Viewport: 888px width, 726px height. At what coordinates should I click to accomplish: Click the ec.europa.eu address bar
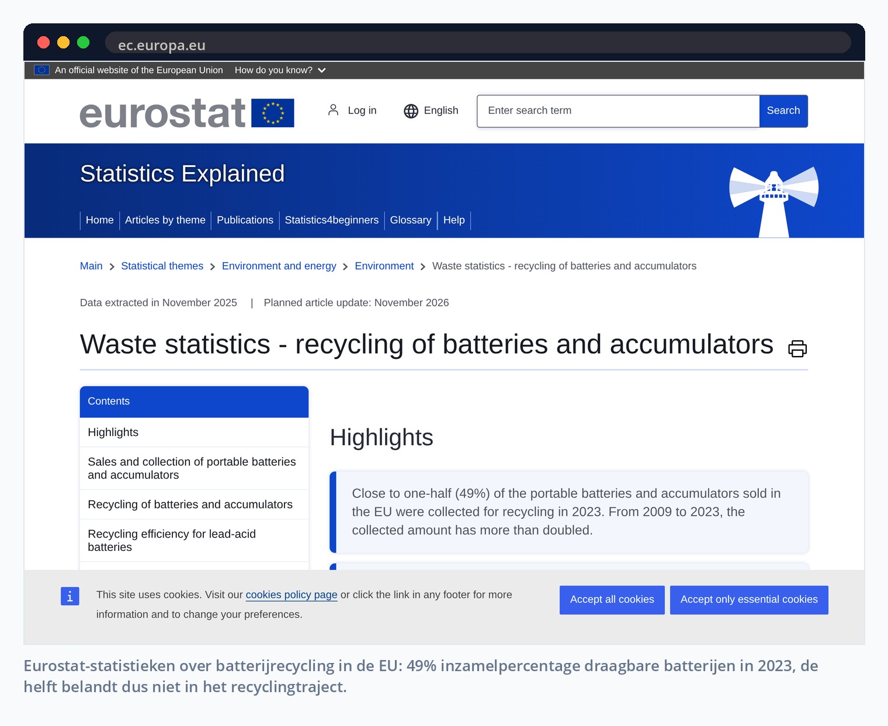click(x=478, y=43)
